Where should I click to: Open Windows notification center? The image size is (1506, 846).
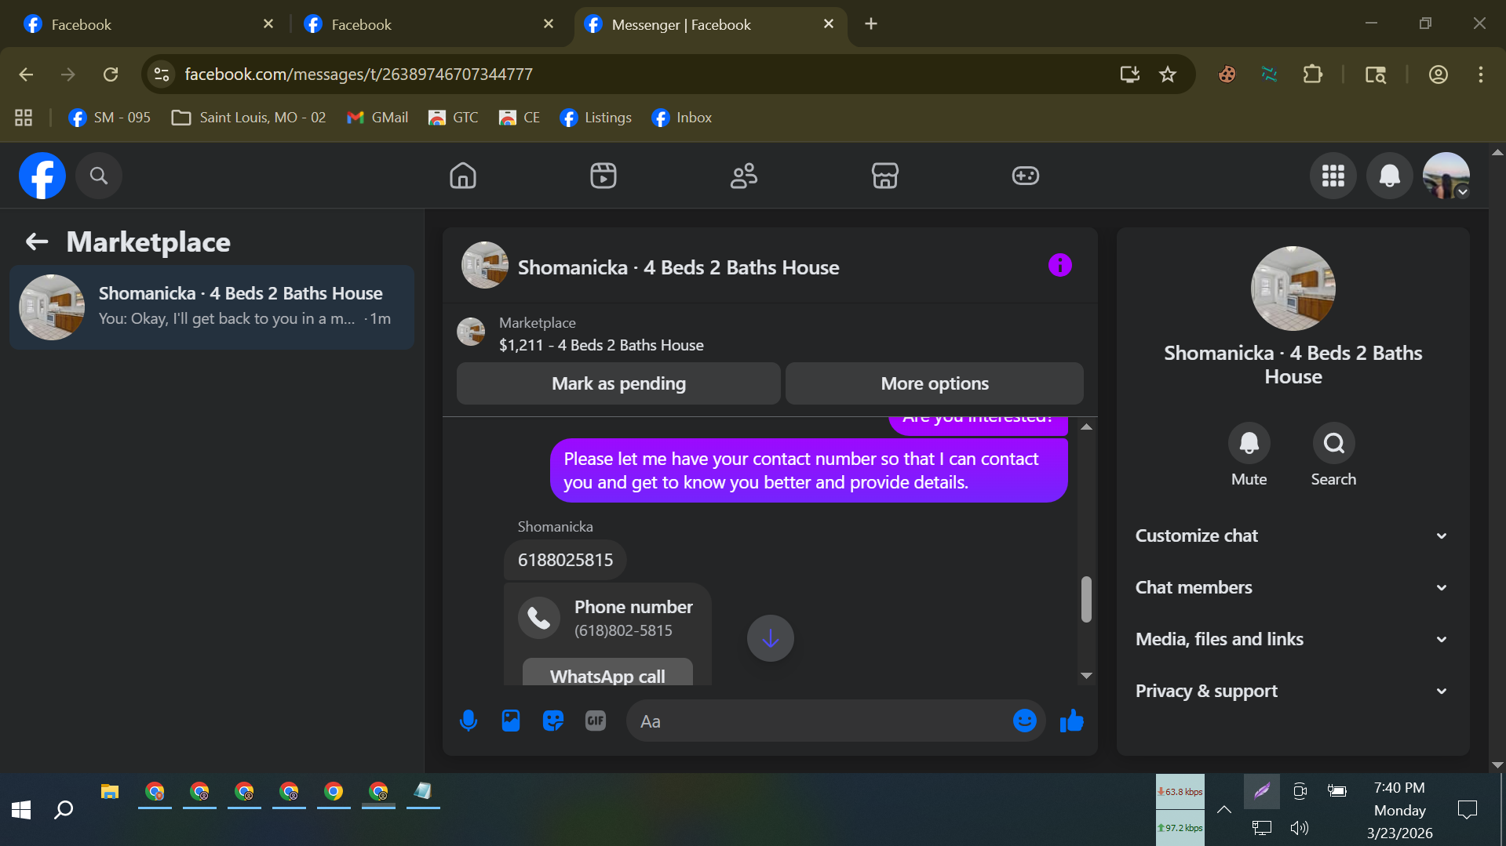pos(1467,809)
